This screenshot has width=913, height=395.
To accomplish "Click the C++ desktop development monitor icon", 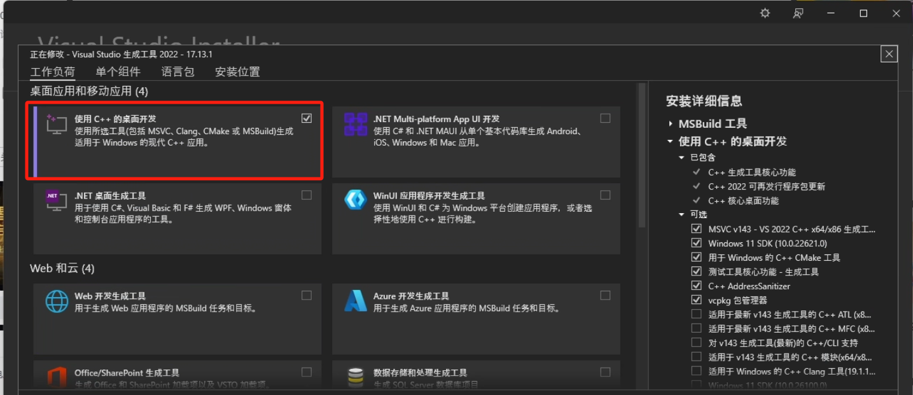I will pyautogui.click(x=56, y=124).
